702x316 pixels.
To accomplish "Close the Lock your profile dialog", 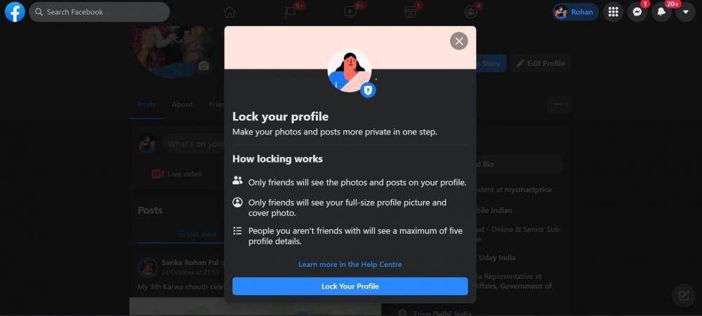I will [x=459, y=41].
